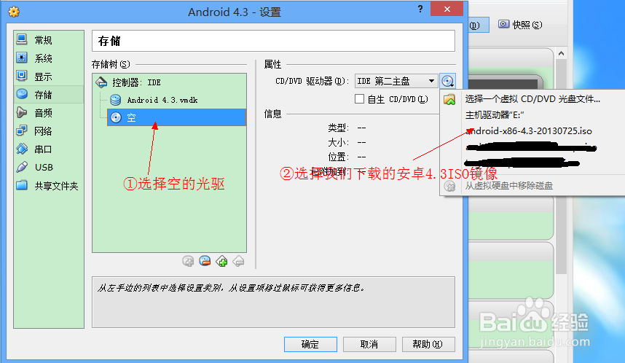Click the blue remove attachment disc icon
The width and height of the screenshot is (625, 363).
coord(205,261)
